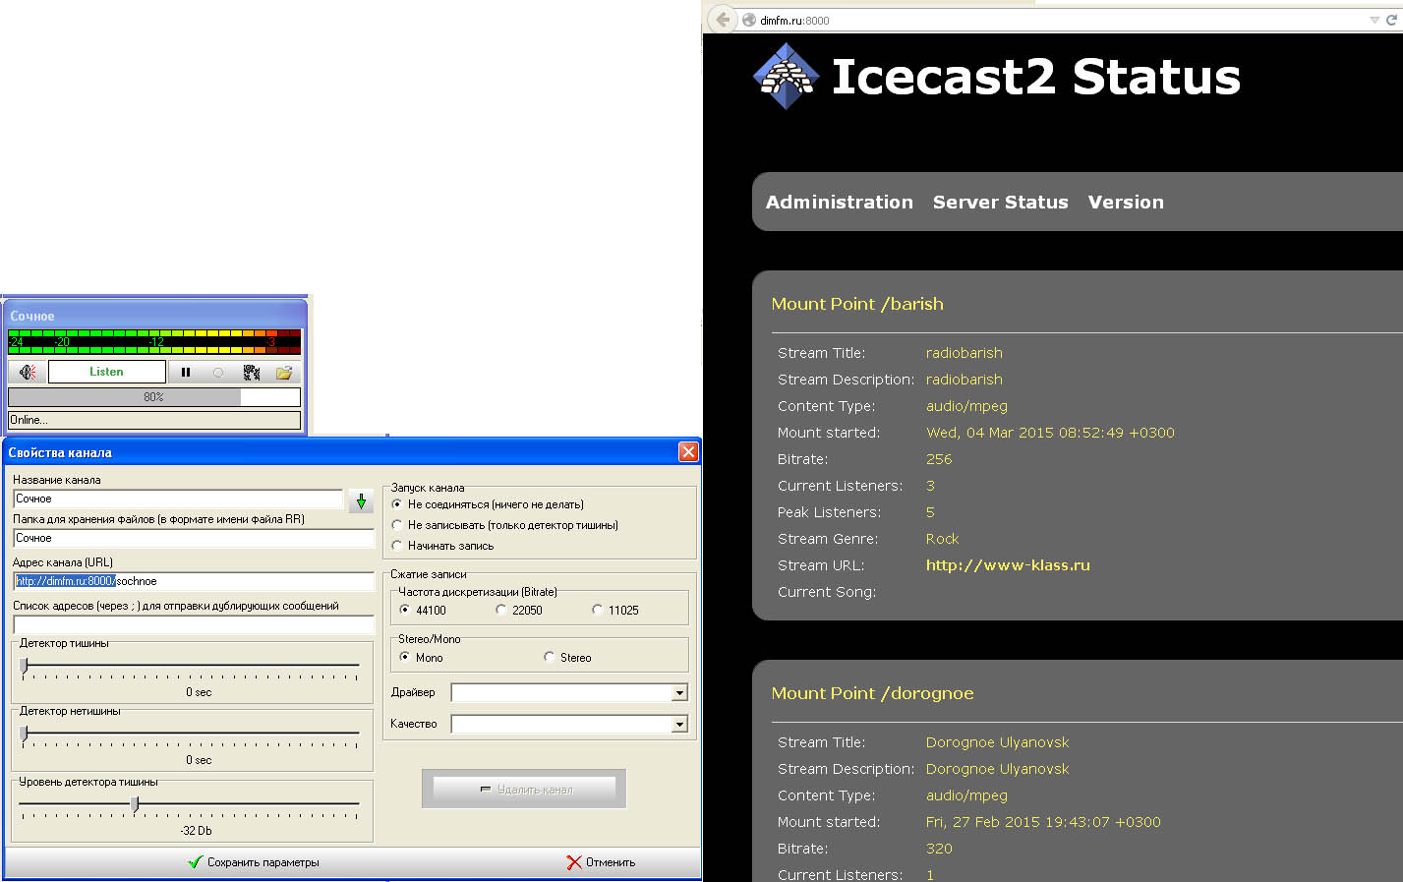Open the Драйвер dropdown

tap(679, 693)
